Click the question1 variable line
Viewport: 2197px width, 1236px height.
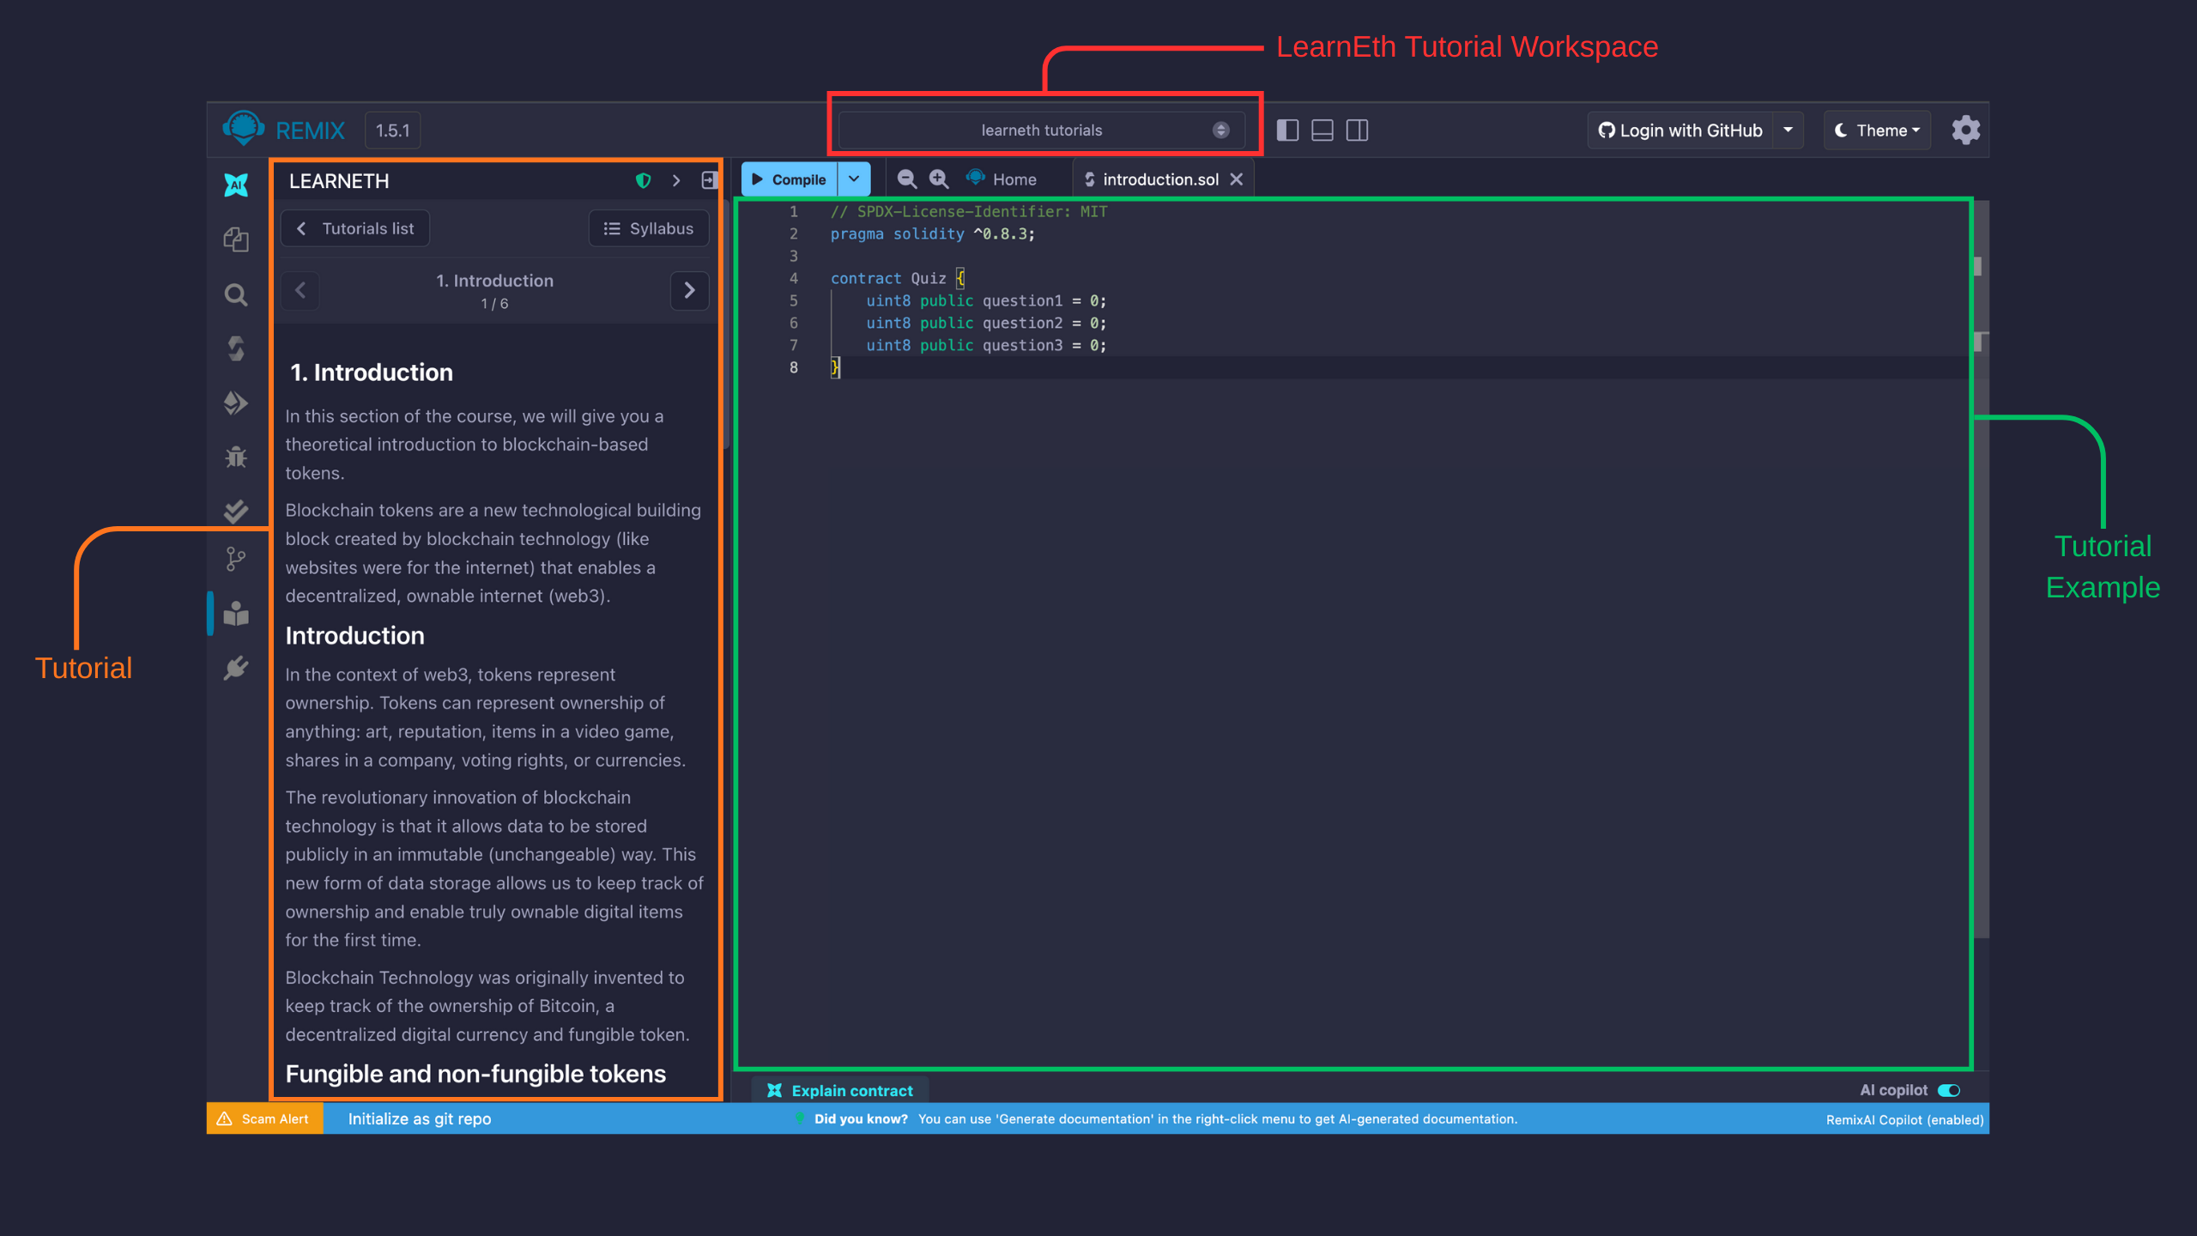point(986,300)
